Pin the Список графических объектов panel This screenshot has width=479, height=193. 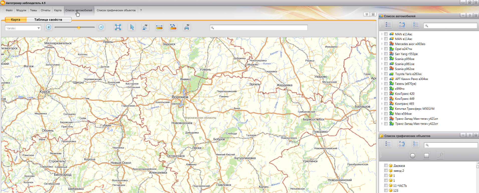click(x=470, y=135)
